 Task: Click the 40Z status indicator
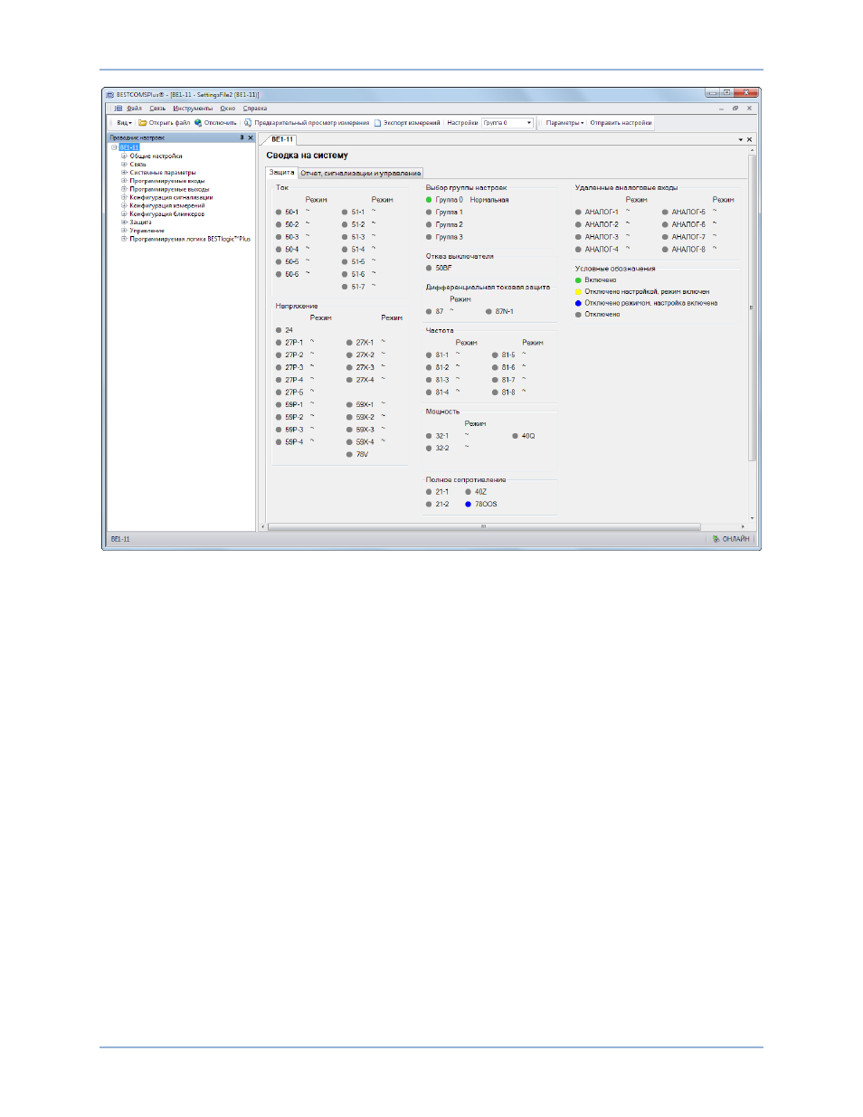pos(469,492)
